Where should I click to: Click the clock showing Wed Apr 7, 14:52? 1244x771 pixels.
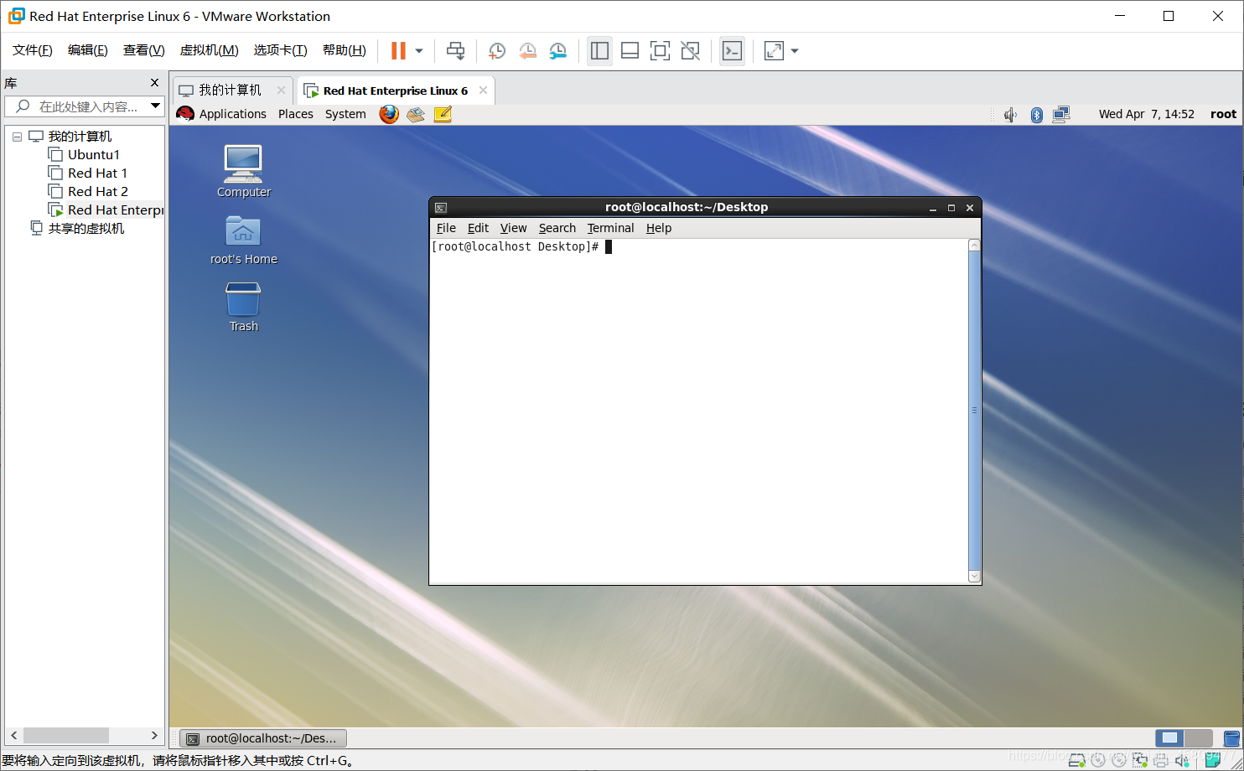1146,114
